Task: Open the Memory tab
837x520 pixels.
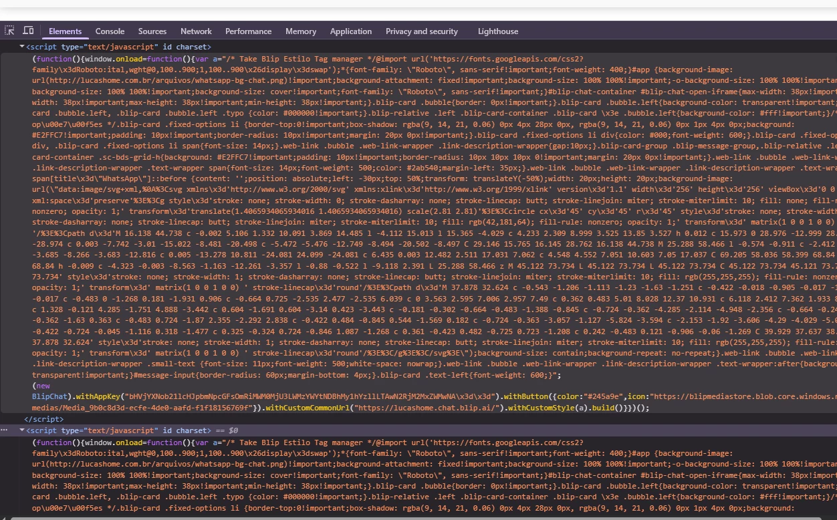Action: click(301, 31)
